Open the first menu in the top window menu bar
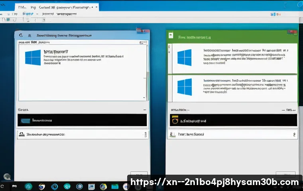The width and height of the screenshot is (303, 191). (9, 14)
